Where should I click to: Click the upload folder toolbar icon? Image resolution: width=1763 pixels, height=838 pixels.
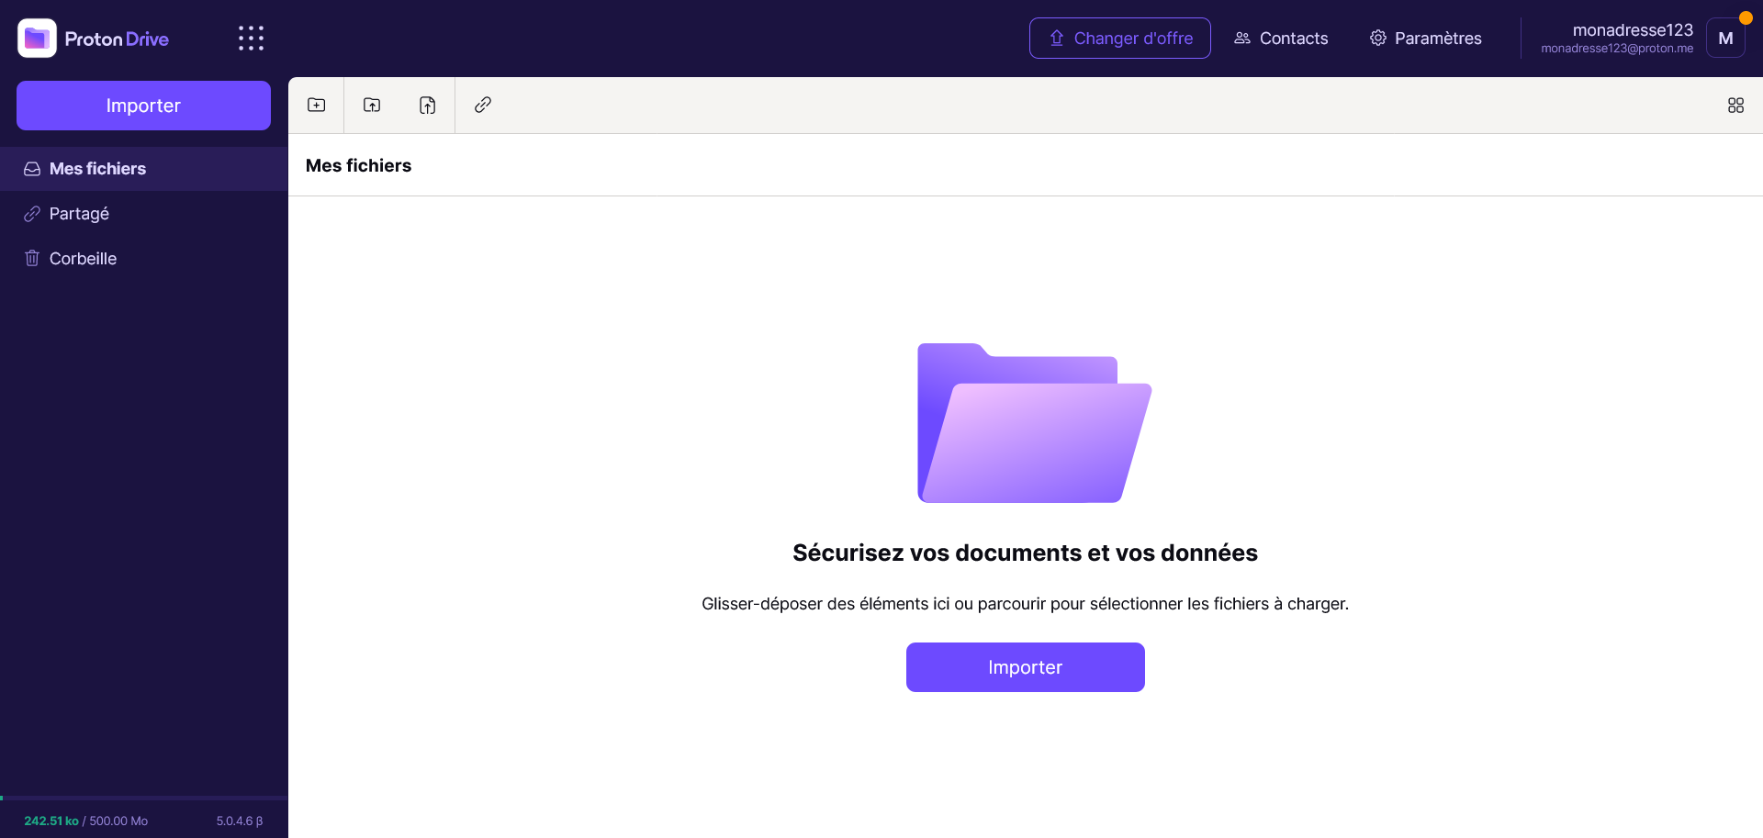point(372,106)
